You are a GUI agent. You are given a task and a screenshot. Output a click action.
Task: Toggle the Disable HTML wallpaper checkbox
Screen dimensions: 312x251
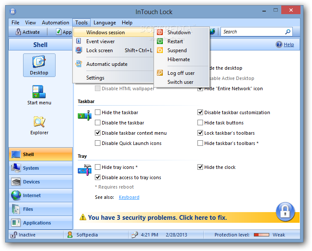tap(97, 89)
